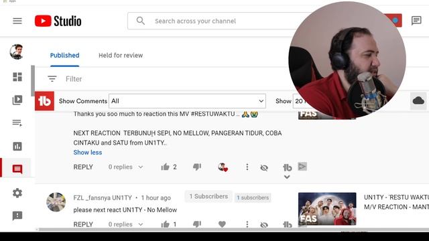429x241 pixels.
Task: Toggle creator heart on RESTUWAKTU comment
Action: [223, 167]
